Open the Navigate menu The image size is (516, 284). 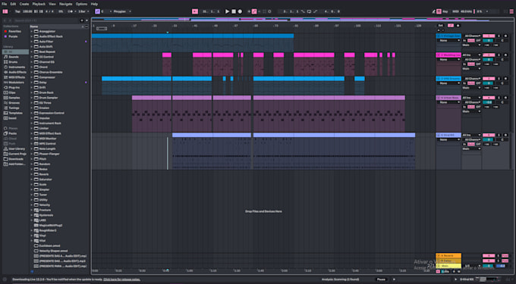(x=66, y=4)
